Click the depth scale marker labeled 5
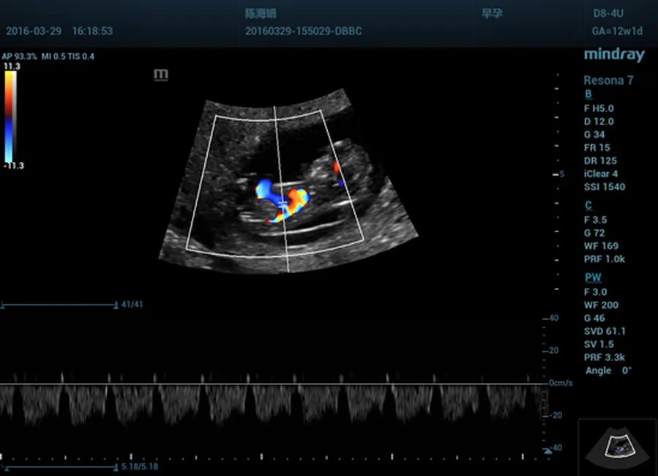658x476 pixels. (561, 175)
